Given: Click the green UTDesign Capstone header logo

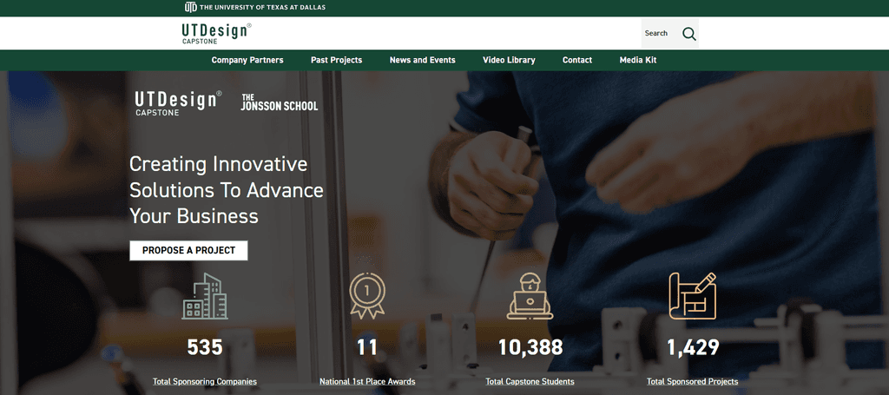Looking at the screenshot, I should [216, 33].
